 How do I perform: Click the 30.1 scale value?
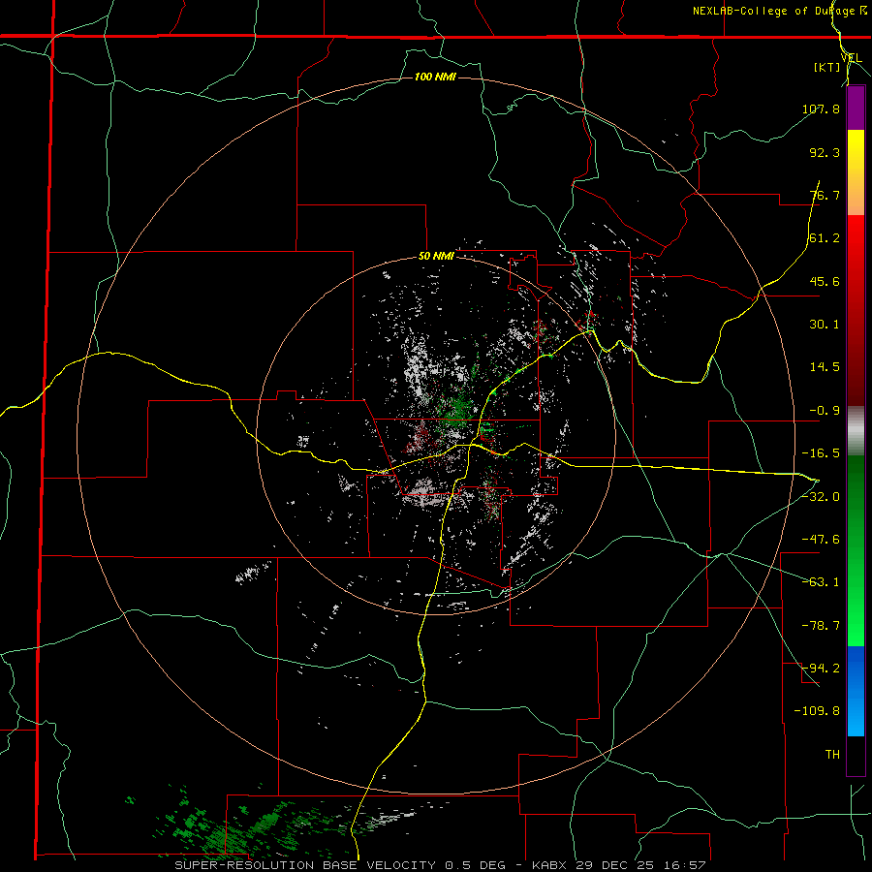[x=825, y=325]
